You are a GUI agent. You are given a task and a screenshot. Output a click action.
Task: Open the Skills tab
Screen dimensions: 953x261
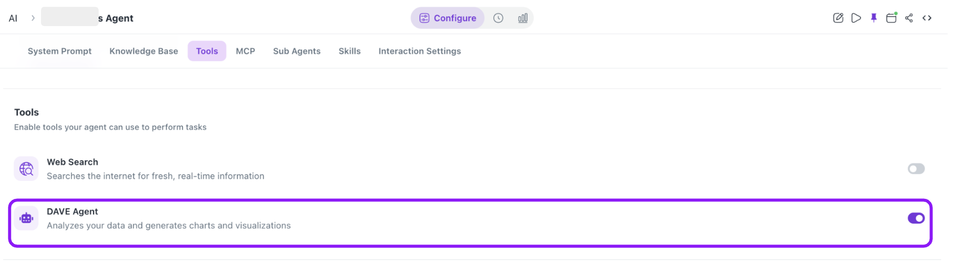pos(350,51)
